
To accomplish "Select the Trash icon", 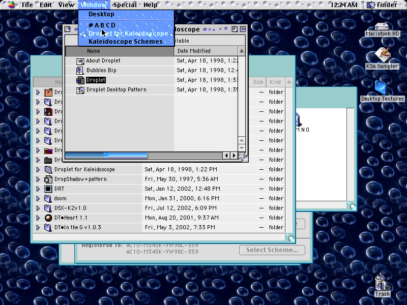I will 382,283.
